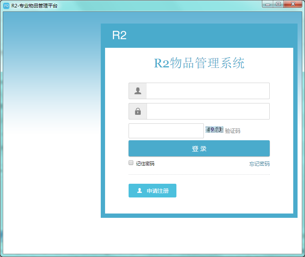Focus the verification code input box
Viewport: 305px width, 257px height.
(166, 131)
